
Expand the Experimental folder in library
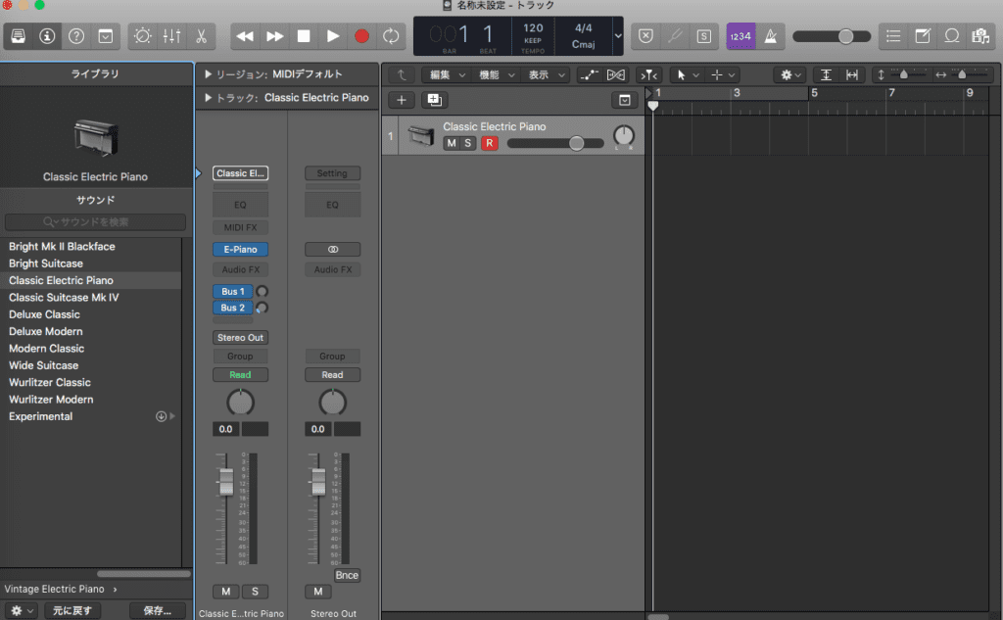point(172,416)
